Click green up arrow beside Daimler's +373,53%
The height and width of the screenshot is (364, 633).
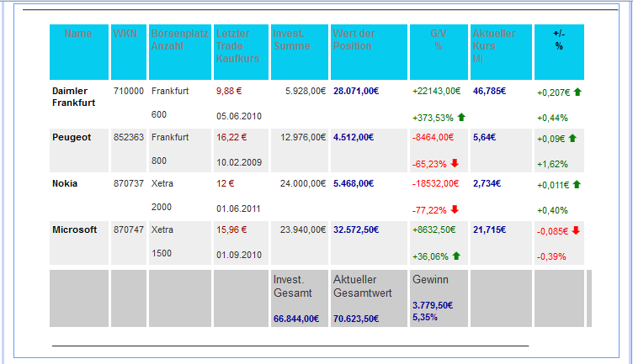pyautogui.click(x=461, y=117)
